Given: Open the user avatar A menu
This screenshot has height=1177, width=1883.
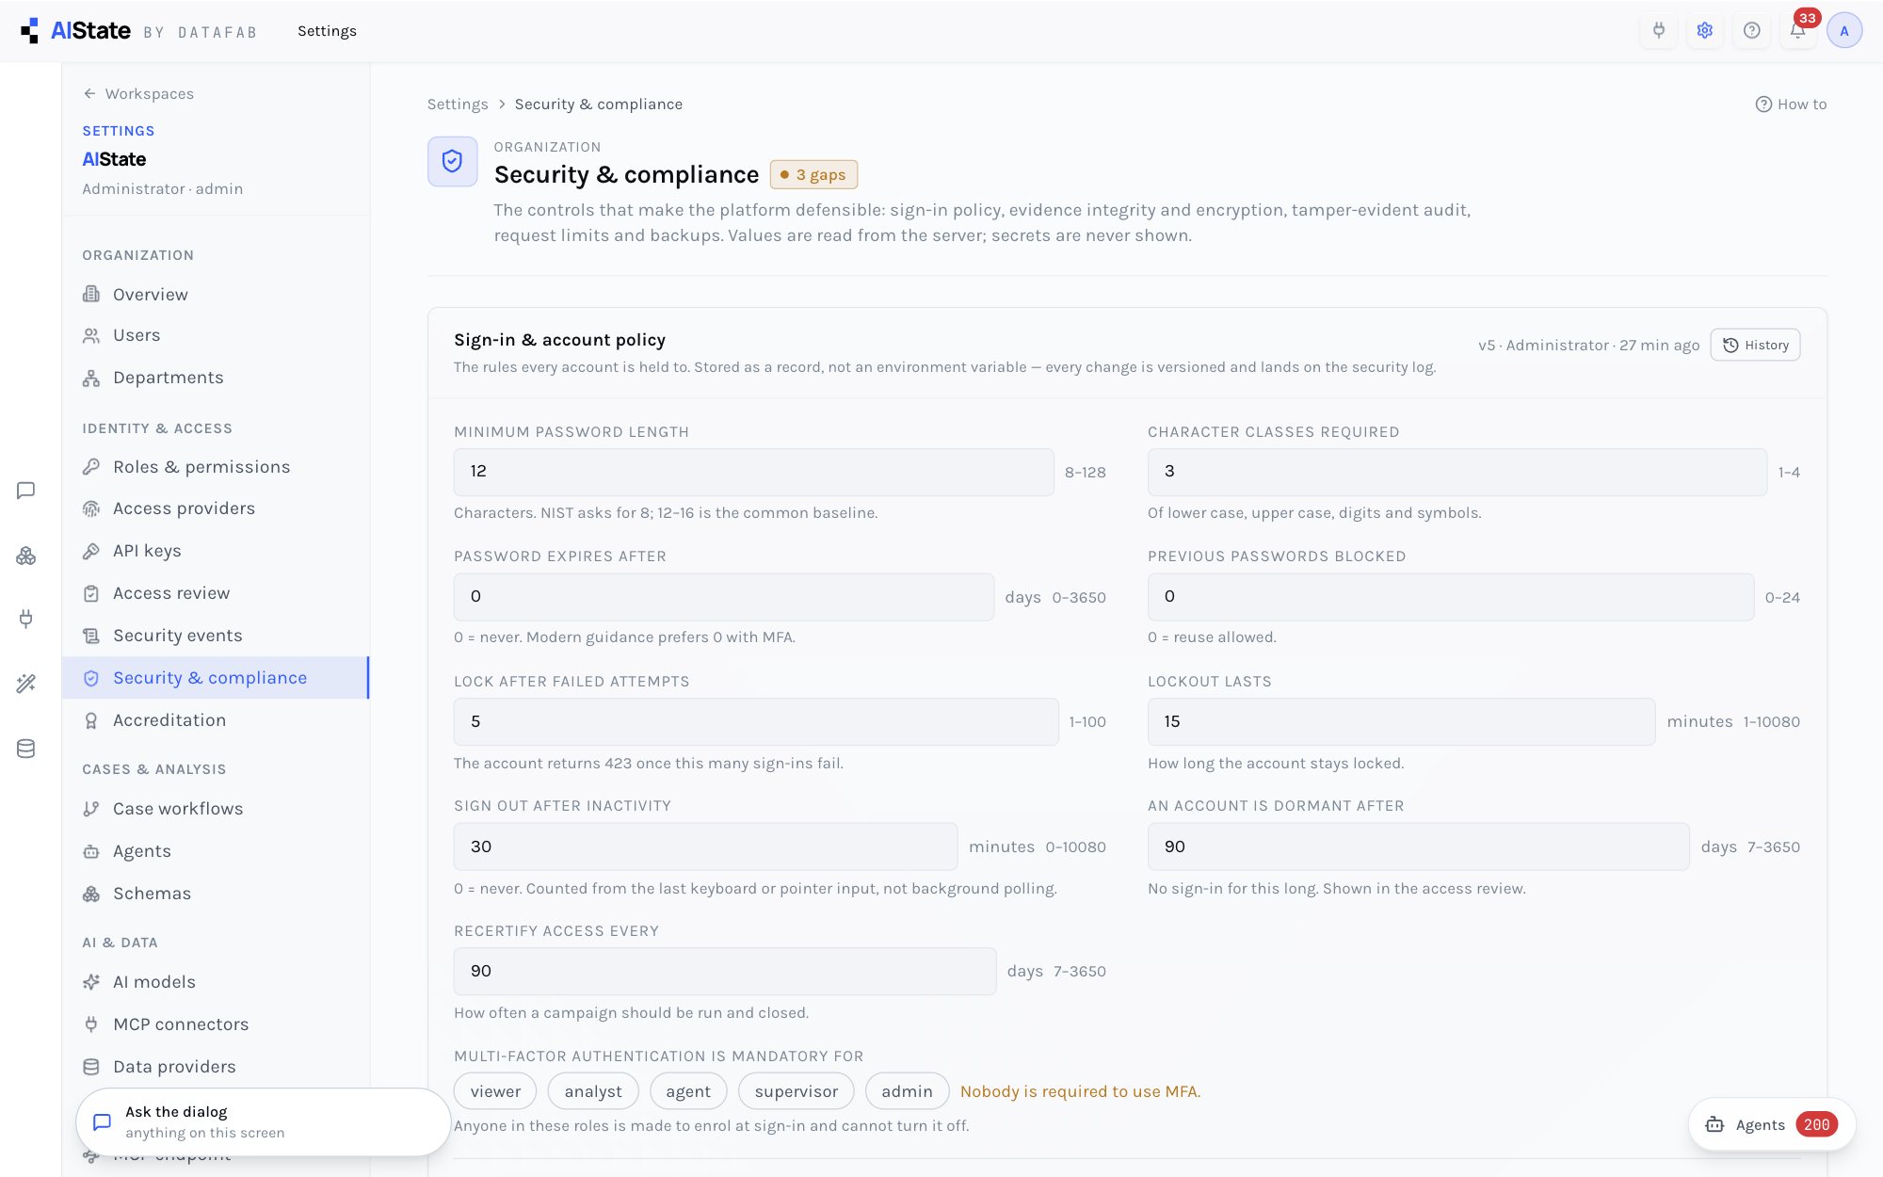Looking at the screenshot, I should pyautogui.click(x=1843, y=30).
